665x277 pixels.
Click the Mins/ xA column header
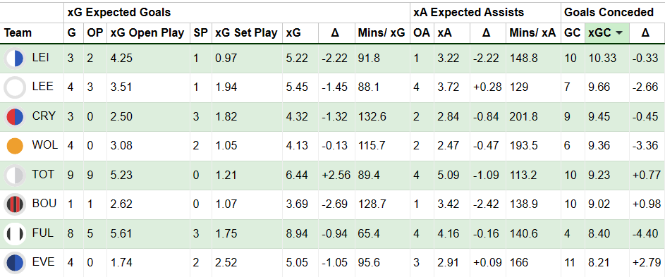(532, 33)
